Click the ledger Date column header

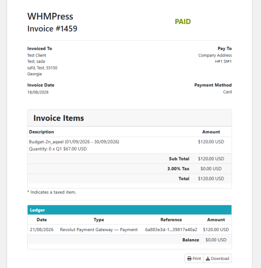(x=42, y=220)
